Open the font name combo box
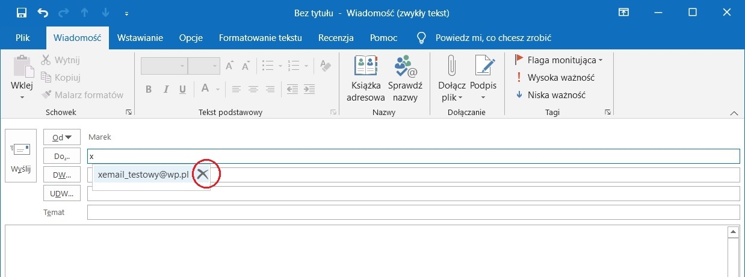 coord(164,66)
